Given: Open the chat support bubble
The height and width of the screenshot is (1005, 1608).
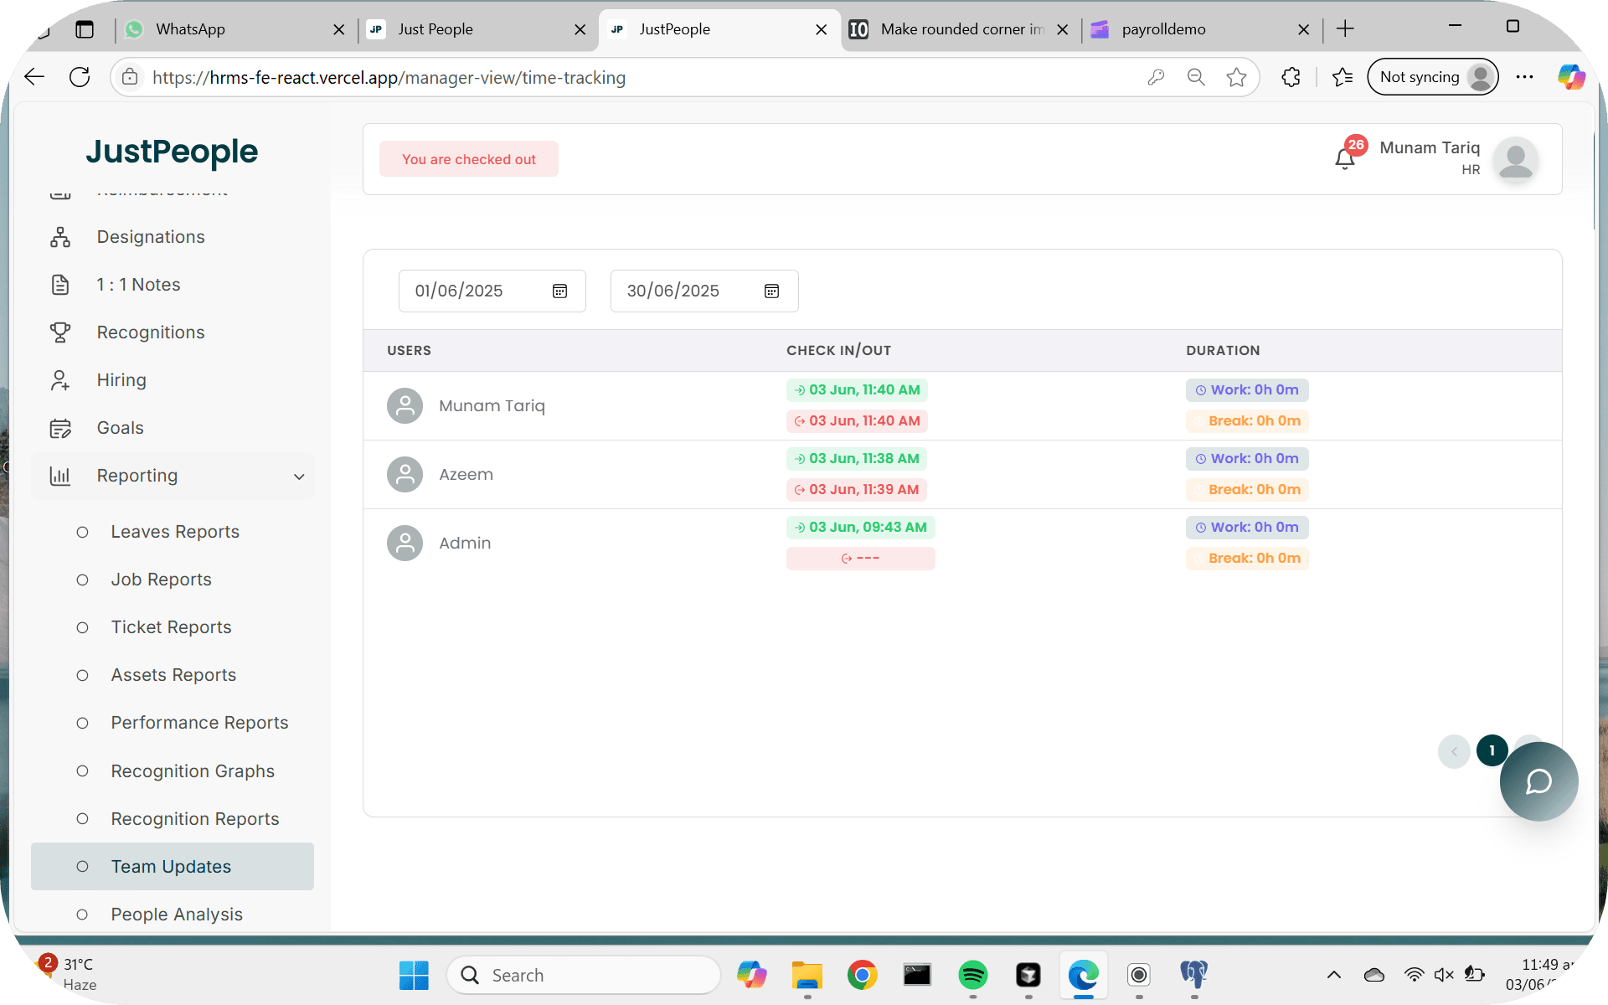Looking at the screenshot, I should [1538, 781].
